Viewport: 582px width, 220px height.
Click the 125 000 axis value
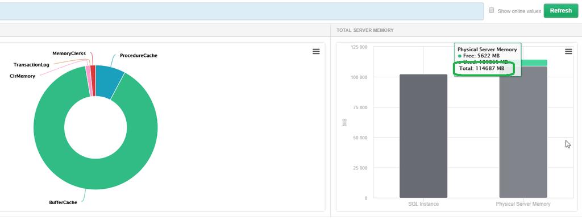359,47
